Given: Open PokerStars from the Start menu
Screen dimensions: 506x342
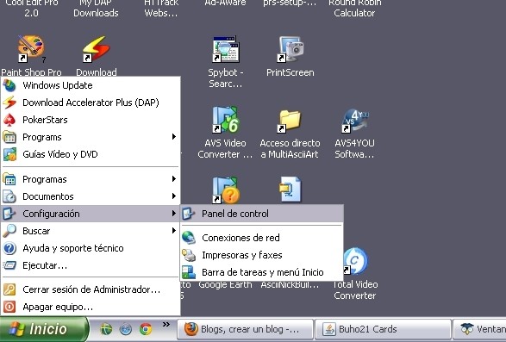Looking at the screenshot, I should (x=91, y=120).
